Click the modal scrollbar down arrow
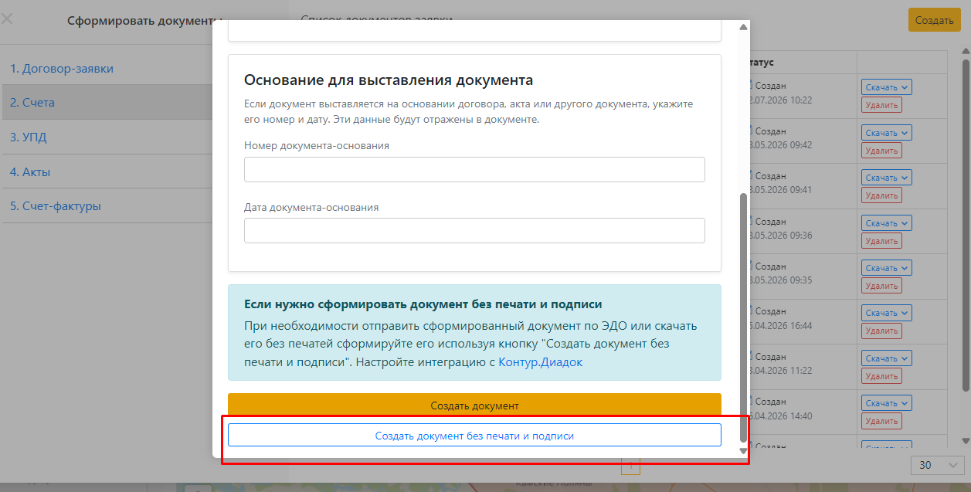Viewport: 971px width, 492px height. pyautogui.click(x=744, y=451)
